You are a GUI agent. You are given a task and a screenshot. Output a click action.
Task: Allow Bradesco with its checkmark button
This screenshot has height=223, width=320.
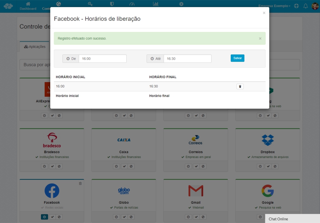pyautogui.click(x=52, y=166)
